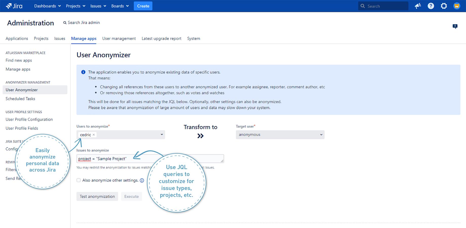Enable Also anonymize other settings checkbox
466x228 pixels.
[79, 180]
